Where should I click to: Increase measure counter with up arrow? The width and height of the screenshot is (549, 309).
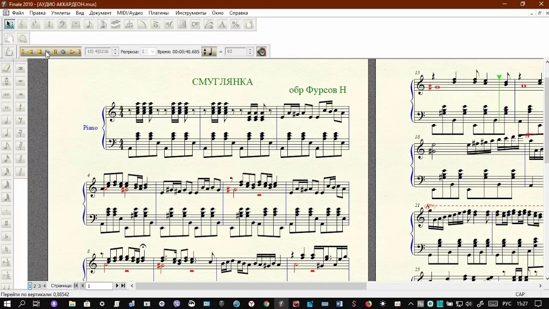pyautogui.click(x=115, y=49)
